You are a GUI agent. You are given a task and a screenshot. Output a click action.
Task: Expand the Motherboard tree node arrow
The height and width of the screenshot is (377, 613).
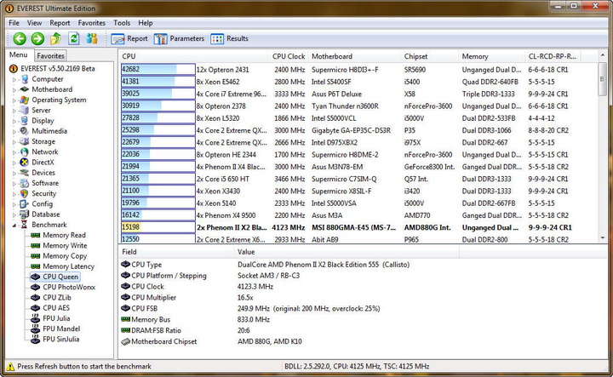coord(14,90)
